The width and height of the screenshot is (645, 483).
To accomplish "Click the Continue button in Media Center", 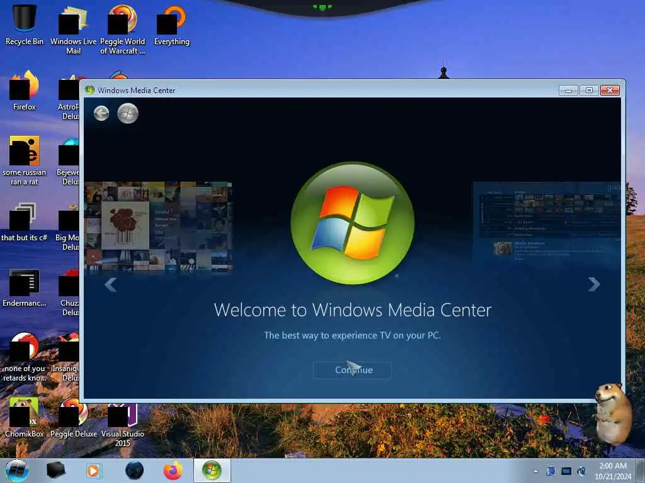I will tap(353, 370).
